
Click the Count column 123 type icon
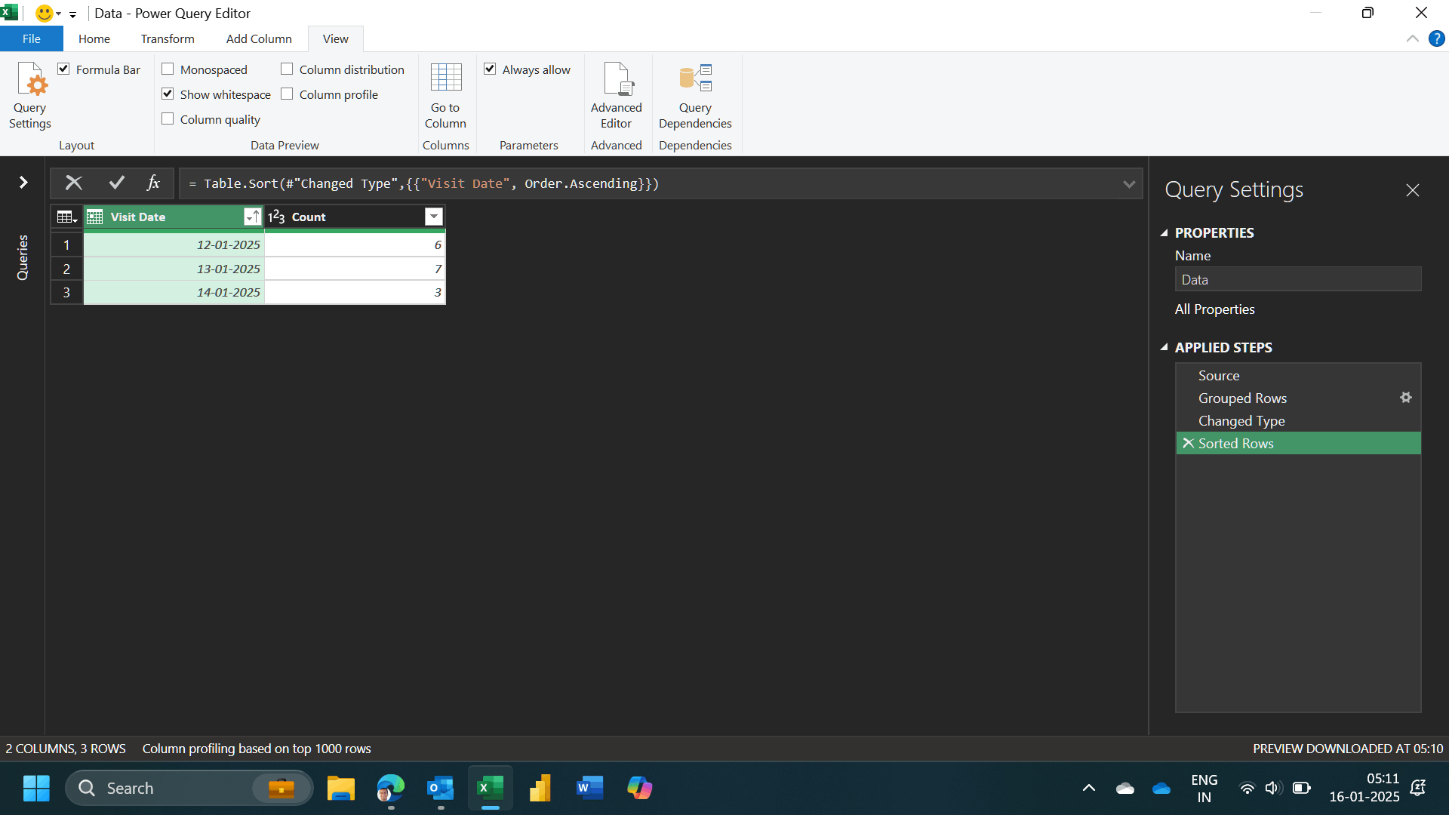(x=276, y=217)
